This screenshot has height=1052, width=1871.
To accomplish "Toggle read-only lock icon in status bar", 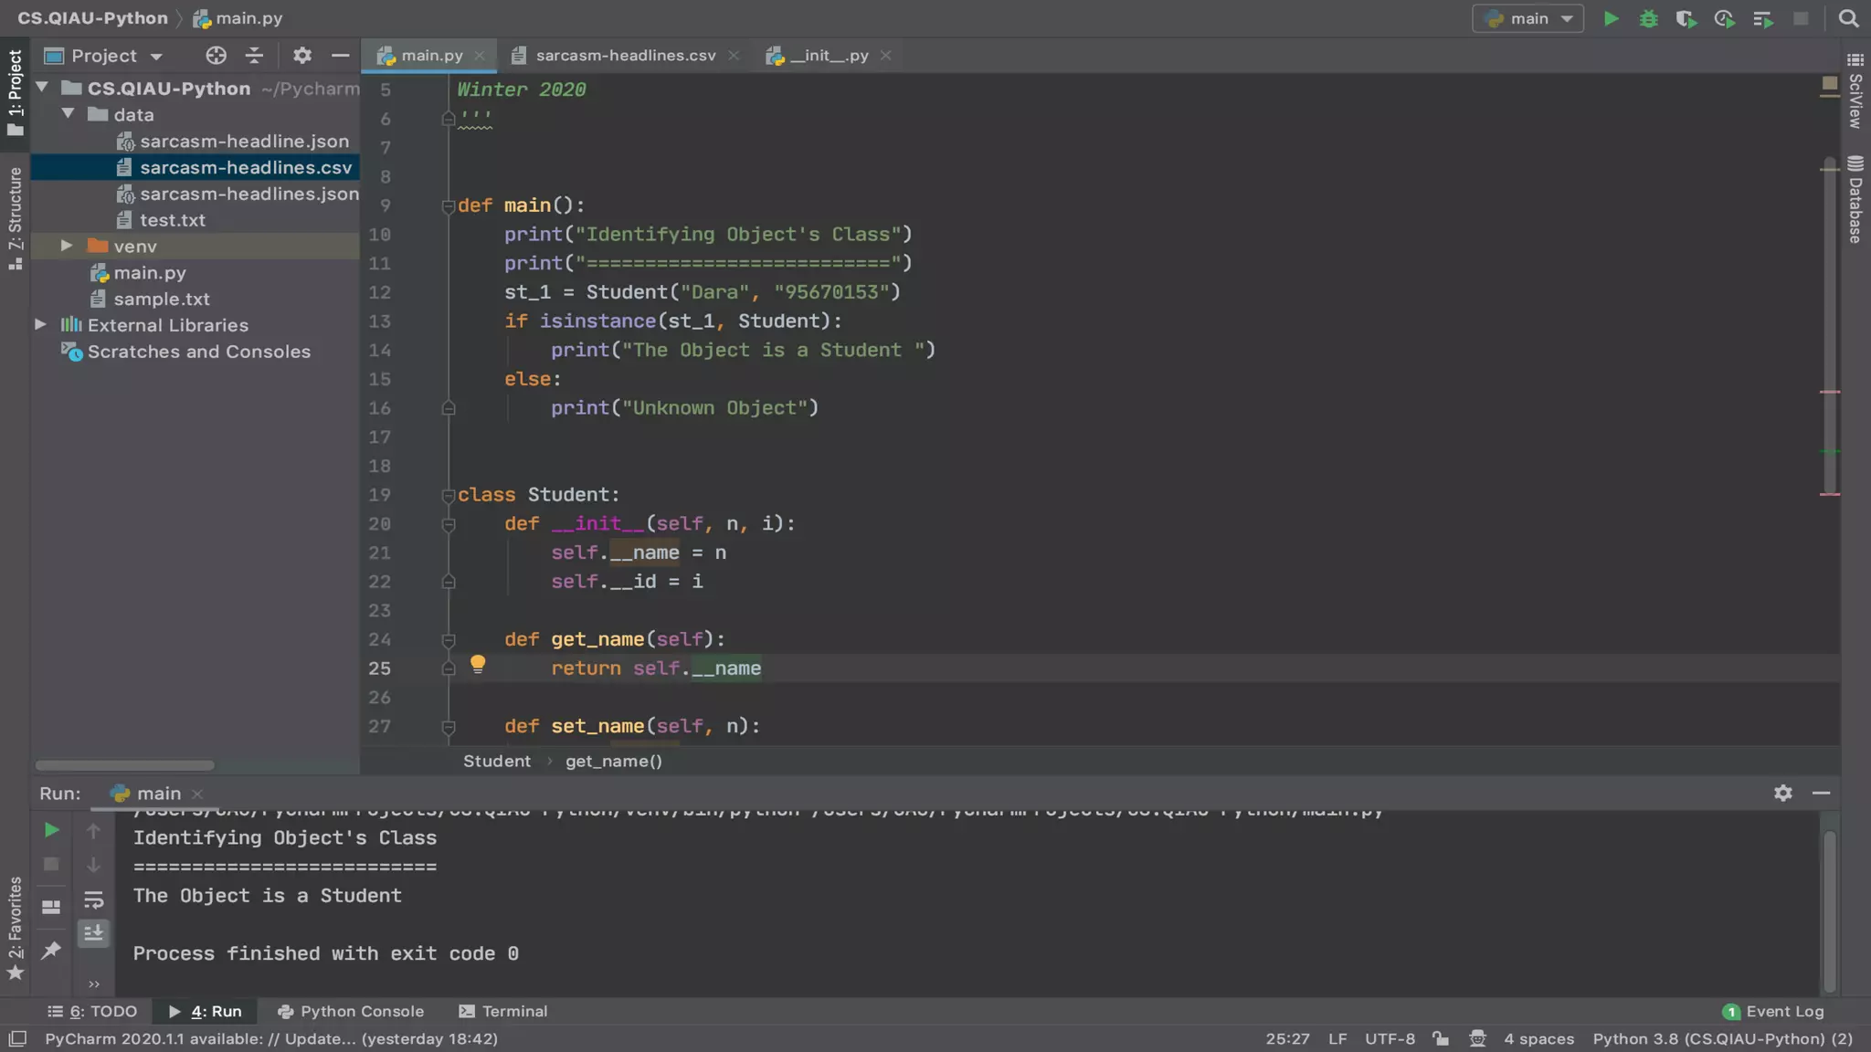I will click(x=1441, y=1038).
